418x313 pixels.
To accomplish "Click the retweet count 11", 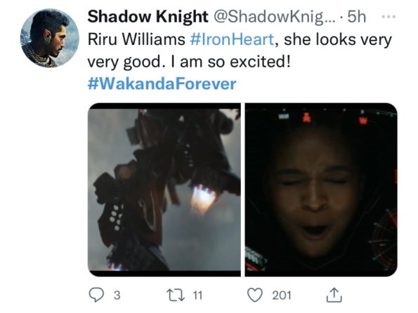I will click(x=197, y=295).
